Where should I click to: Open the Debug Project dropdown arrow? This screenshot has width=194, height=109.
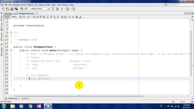70,9
